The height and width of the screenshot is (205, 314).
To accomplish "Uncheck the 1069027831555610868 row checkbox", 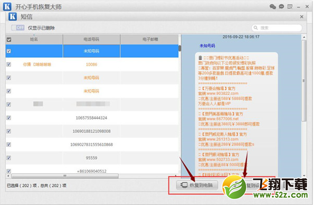I will point(9,144).
